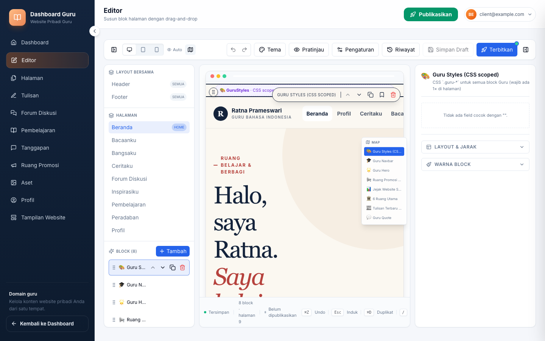Image resolution: width=545 pixels, height=341 pixels.
Task: Open Aset in the sidebar
Action: coord(47,183)
